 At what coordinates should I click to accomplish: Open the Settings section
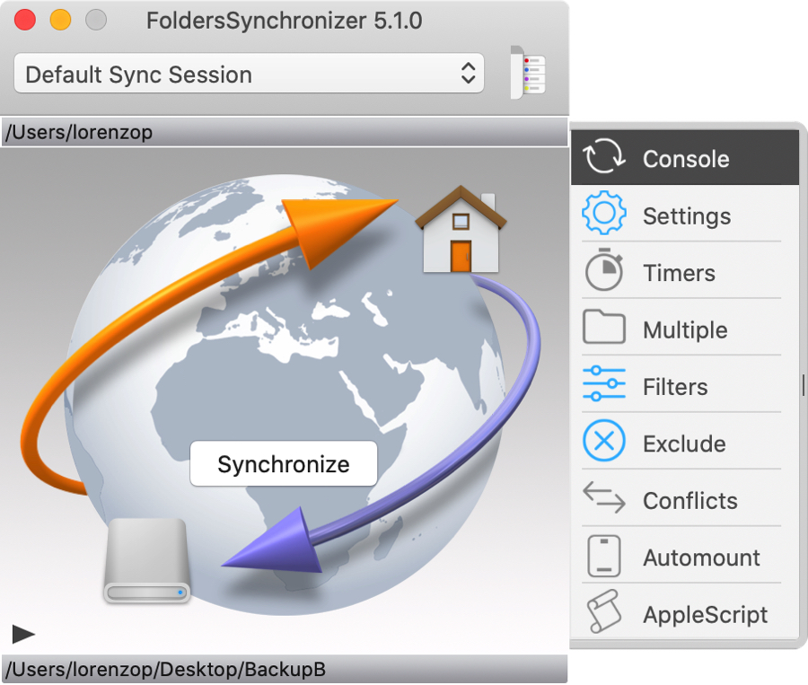[x=685, y=215]
